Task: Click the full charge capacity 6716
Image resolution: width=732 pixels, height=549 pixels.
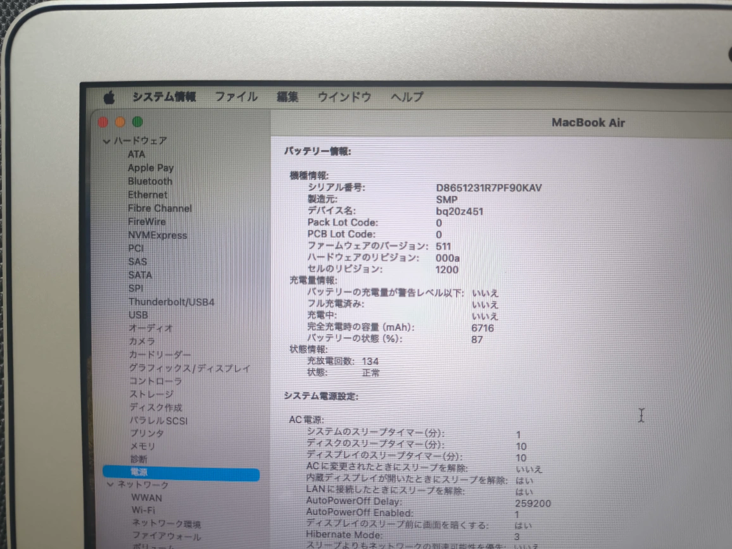Action: pyautogui.click(x=483, y=328)
